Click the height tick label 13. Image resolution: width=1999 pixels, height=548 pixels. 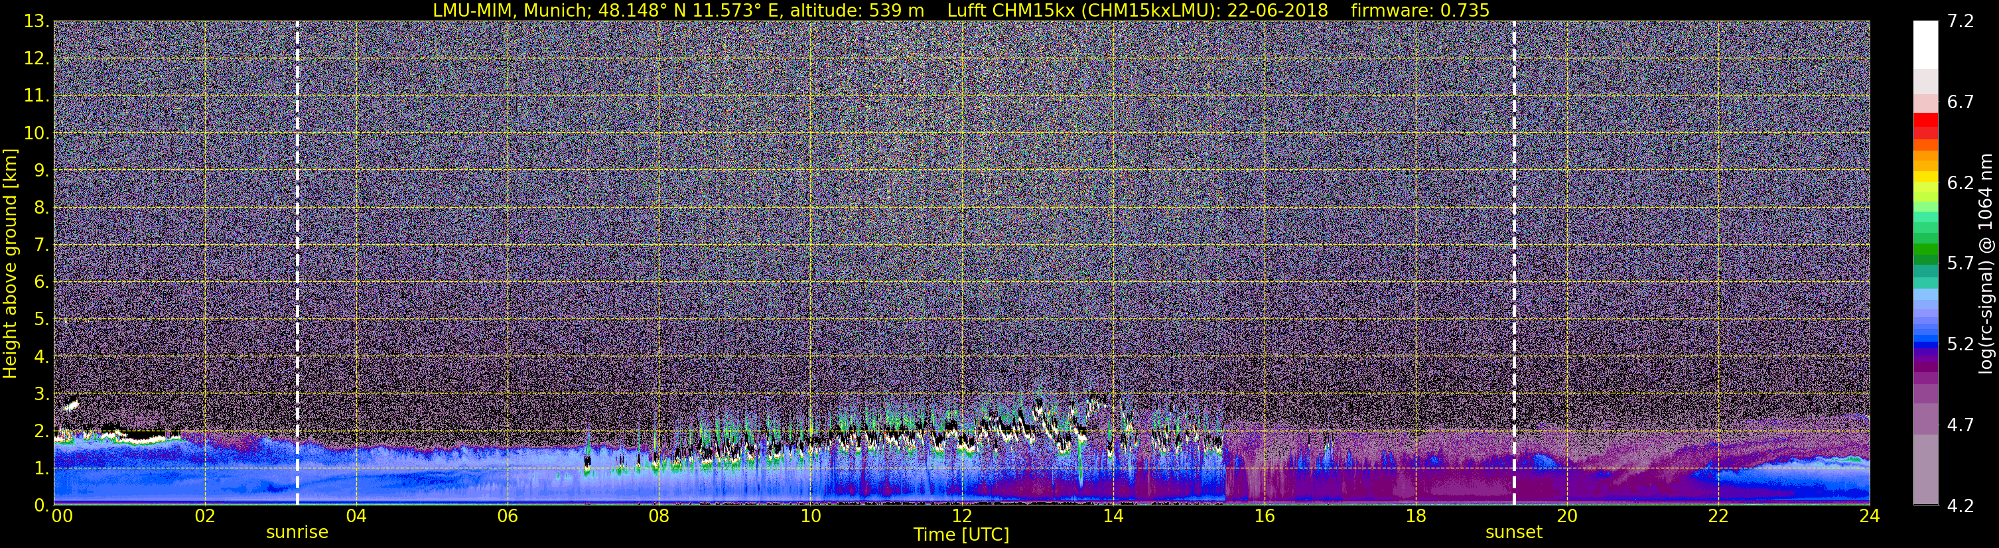click(x=36, y=22)
